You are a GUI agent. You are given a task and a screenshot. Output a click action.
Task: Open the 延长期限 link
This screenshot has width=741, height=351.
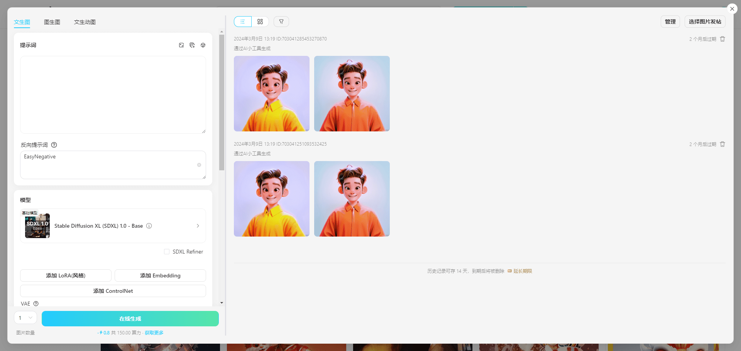click(523, 271)
